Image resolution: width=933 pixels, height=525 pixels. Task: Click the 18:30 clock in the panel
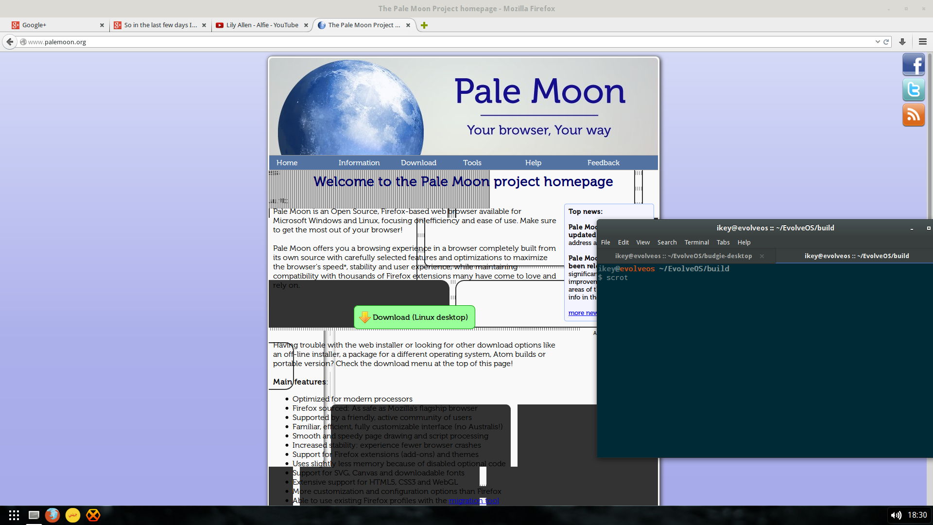pos(917,515)
